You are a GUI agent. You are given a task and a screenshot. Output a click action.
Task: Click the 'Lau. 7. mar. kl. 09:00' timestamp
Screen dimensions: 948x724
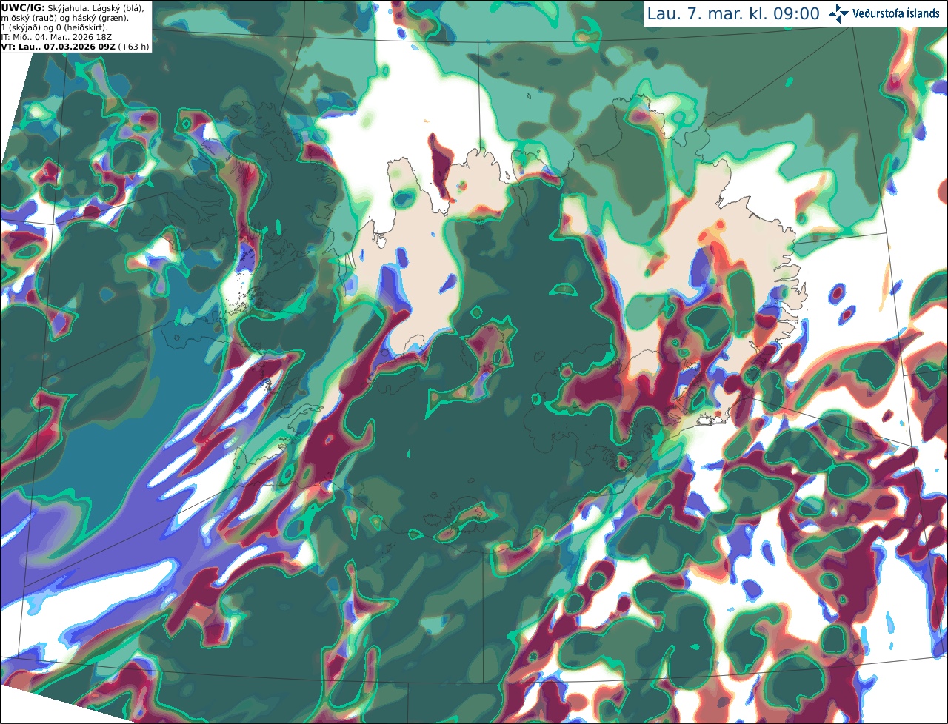pyautogui.click(x=733, y=14)
